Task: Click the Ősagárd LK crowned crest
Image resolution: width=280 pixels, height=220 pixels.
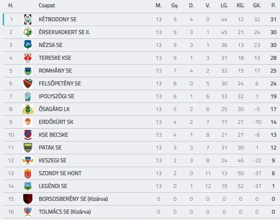Action: pyautogui.click(x=28, y=109)
